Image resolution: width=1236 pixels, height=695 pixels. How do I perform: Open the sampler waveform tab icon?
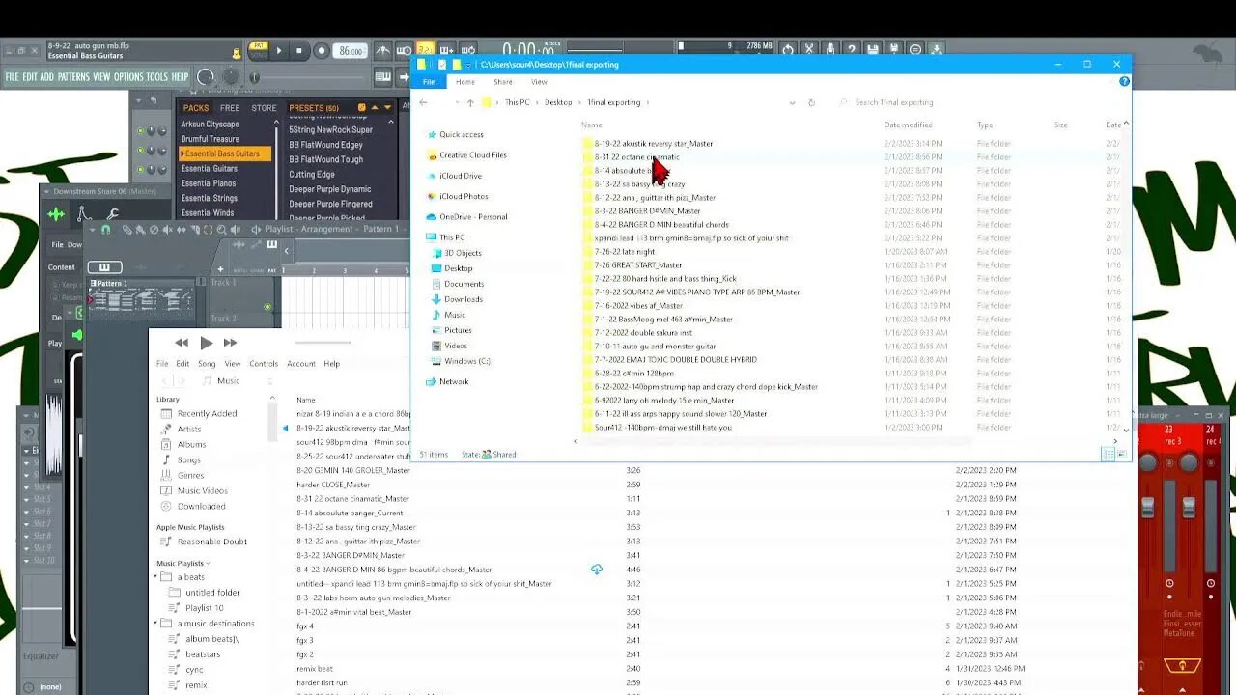pyautogui.click(x=56, y=213)
